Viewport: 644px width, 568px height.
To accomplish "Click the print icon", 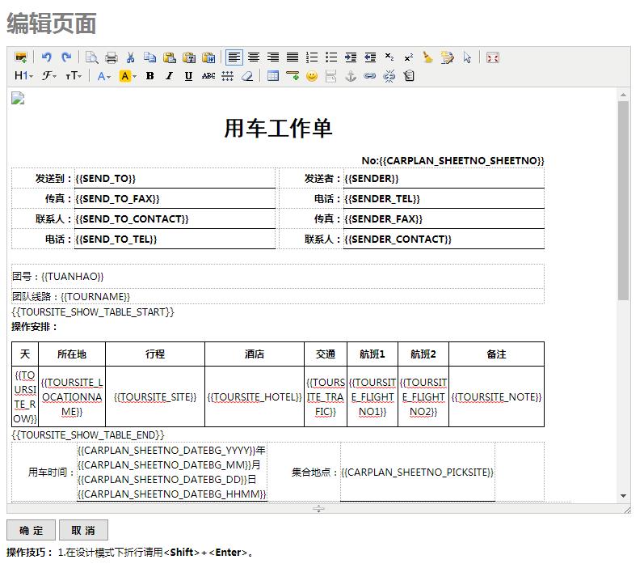I will click(x=112, y=57).
